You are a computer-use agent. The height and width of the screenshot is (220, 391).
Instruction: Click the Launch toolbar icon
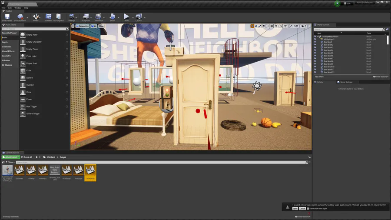click(x=139, y=17)
